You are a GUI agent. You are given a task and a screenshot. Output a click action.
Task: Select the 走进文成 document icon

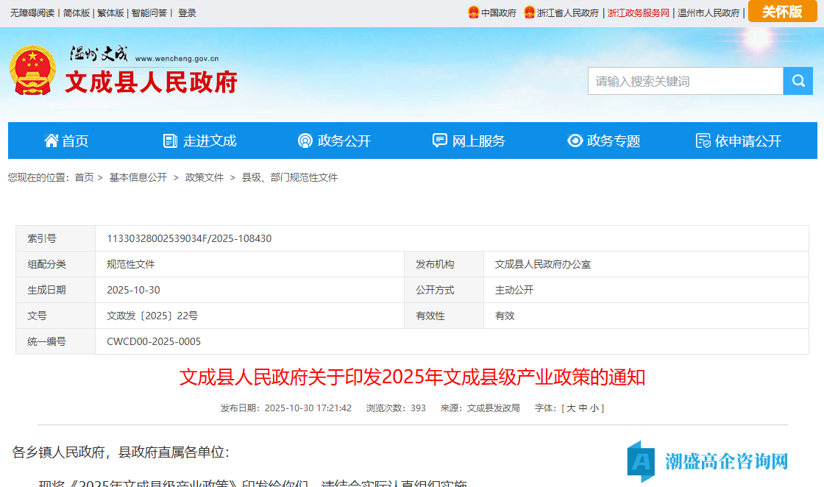point(170,140)
